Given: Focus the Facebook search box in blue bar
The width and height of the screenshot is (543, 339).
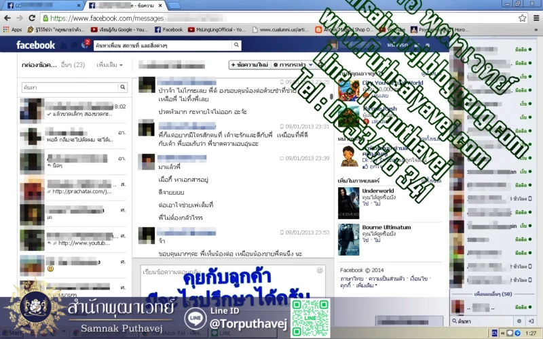Looking at the screenshot, I should [x=163, y=45].
